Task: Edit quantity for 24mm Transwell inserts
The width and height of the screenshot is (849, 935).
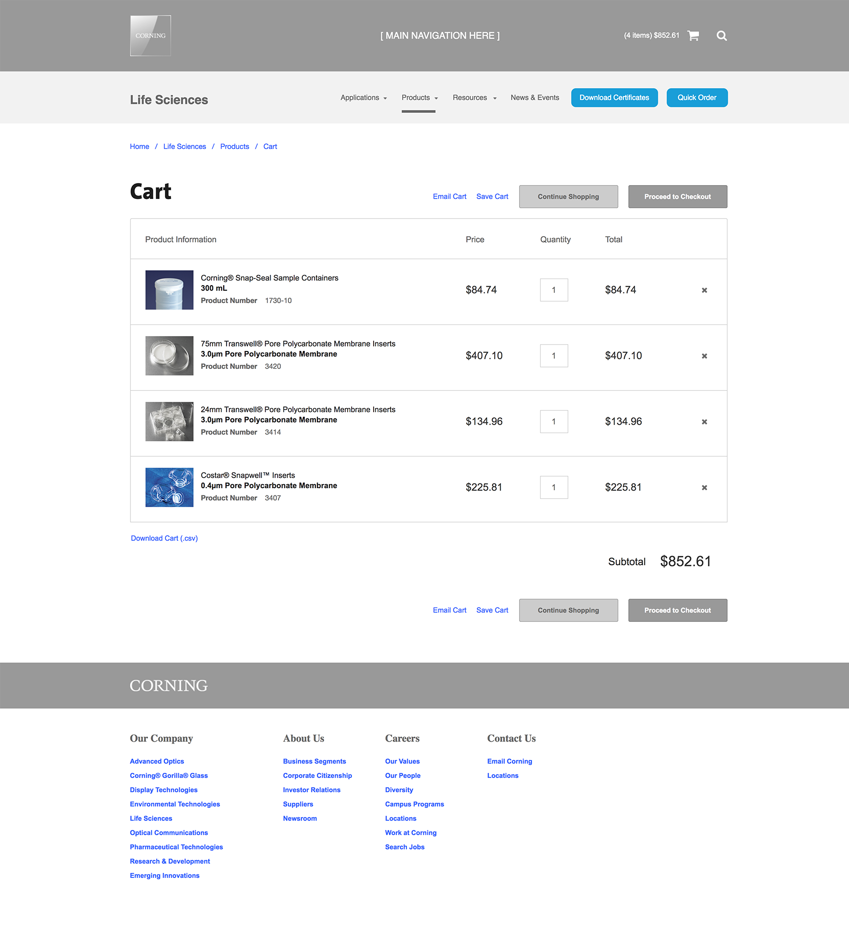Action: click(554, 421)
